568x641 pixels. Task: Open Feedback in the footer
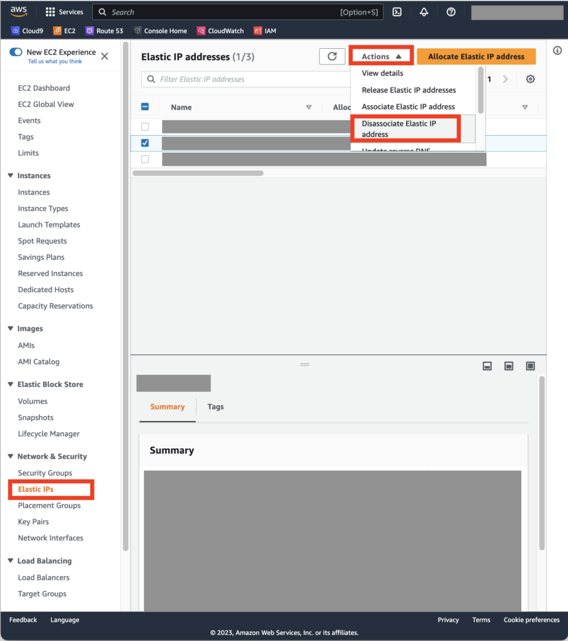23,620
